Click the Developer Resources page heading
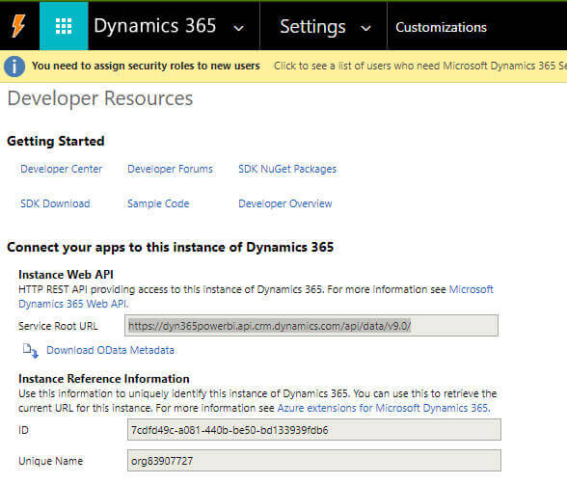Image resolution: width=567 pixels, height=484 pixels. [100, 98]
